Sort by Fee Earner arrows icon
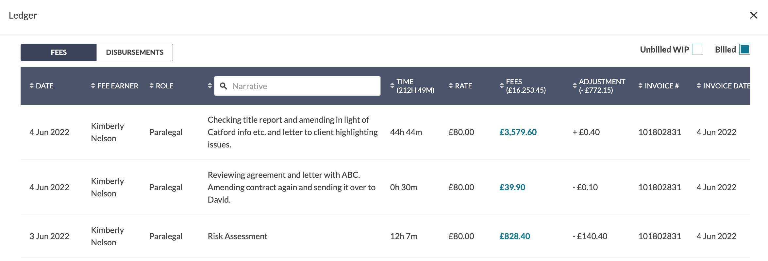The image size is (768, 261). click(93, 86)
